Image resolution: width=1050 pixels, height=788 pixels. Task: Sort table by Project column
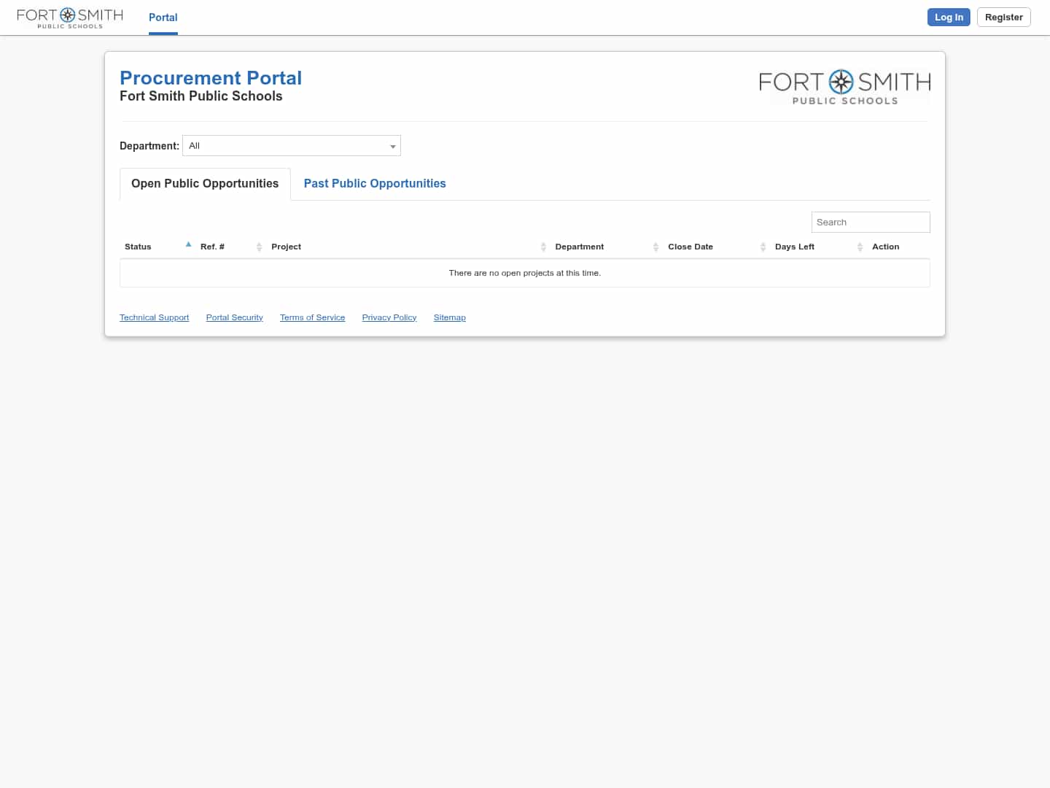[x=408, y=247]
